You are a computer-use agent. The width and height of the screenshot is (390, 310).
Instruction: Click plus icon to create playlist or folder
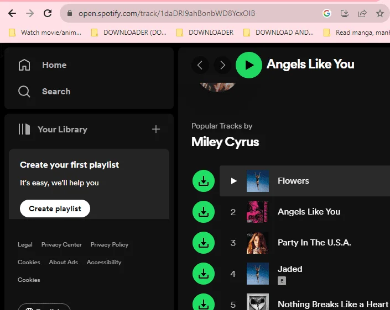(x=156, y=129)
